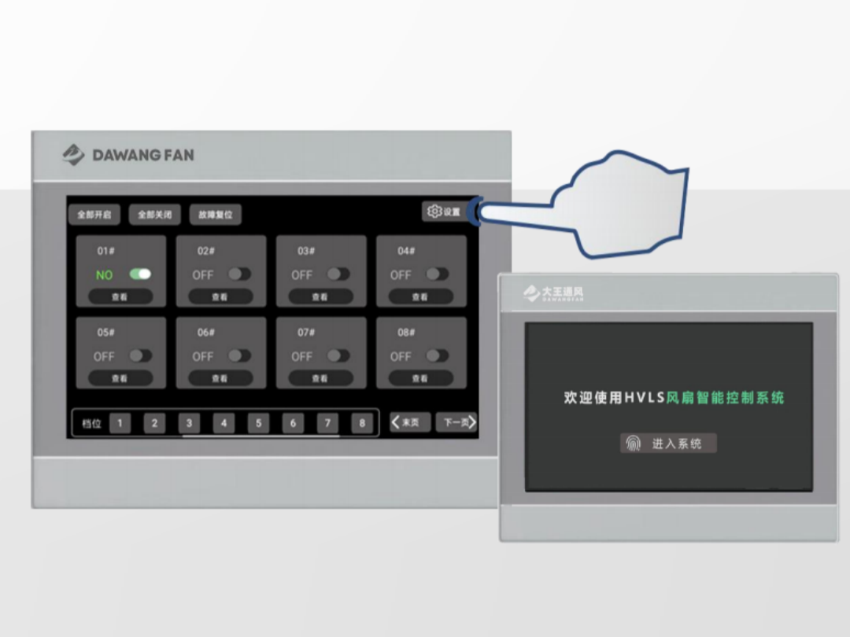
Task: Tap the fingerprint 进入系统 icon
Action: (633, 444)
